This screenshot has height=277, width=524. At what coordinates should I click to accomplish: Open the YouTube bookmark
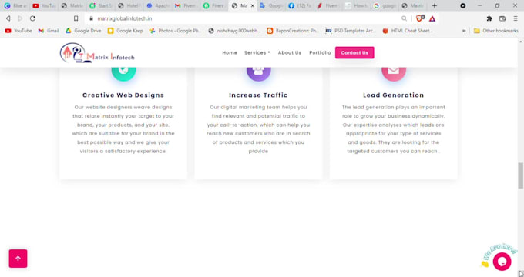[18, 31]
